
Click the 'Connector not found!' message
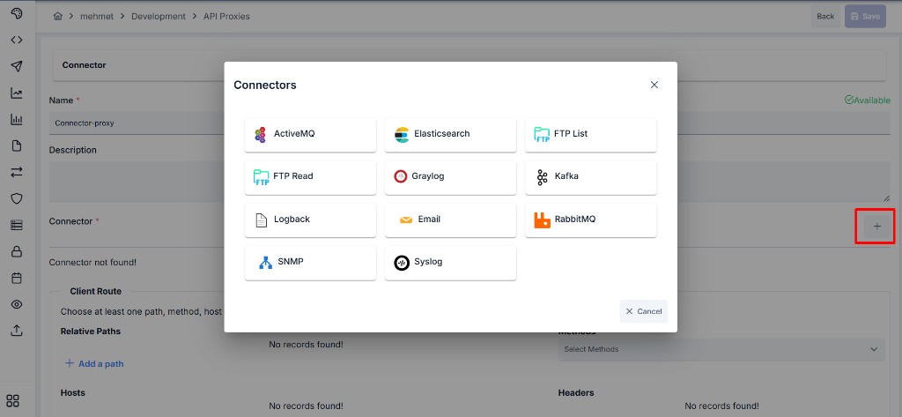(x=92, y=262)
